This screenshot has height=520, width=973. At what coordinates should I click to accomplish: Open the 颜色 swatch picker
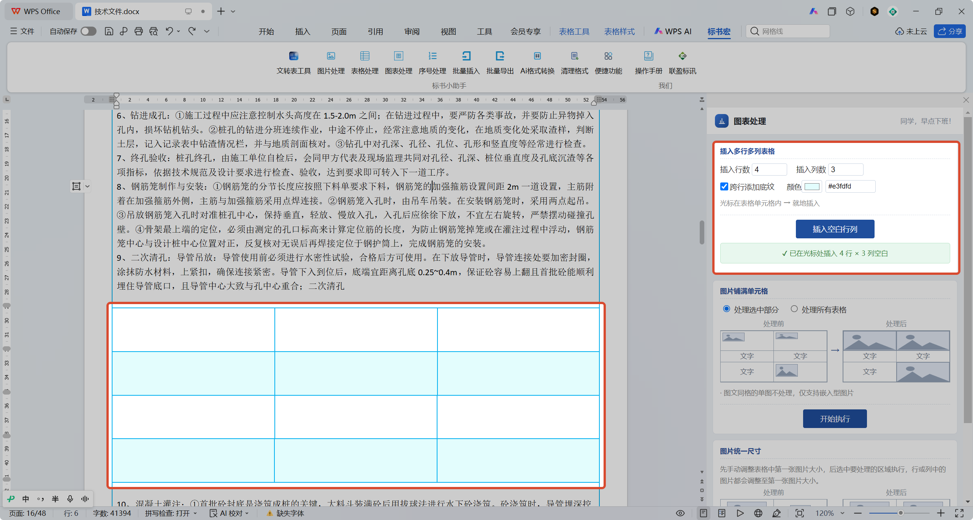click(x=812, y=187)
